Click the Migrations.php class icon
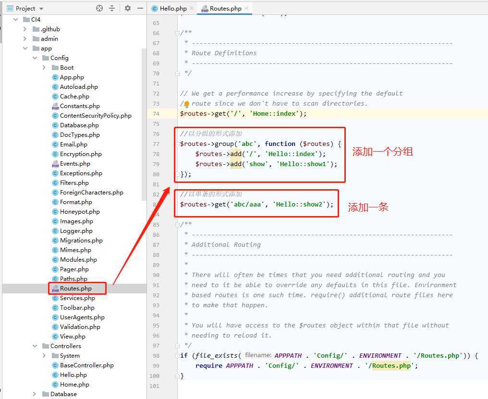Image resolution: width=488 pixels, height=399 pixels. pos(55,241)
